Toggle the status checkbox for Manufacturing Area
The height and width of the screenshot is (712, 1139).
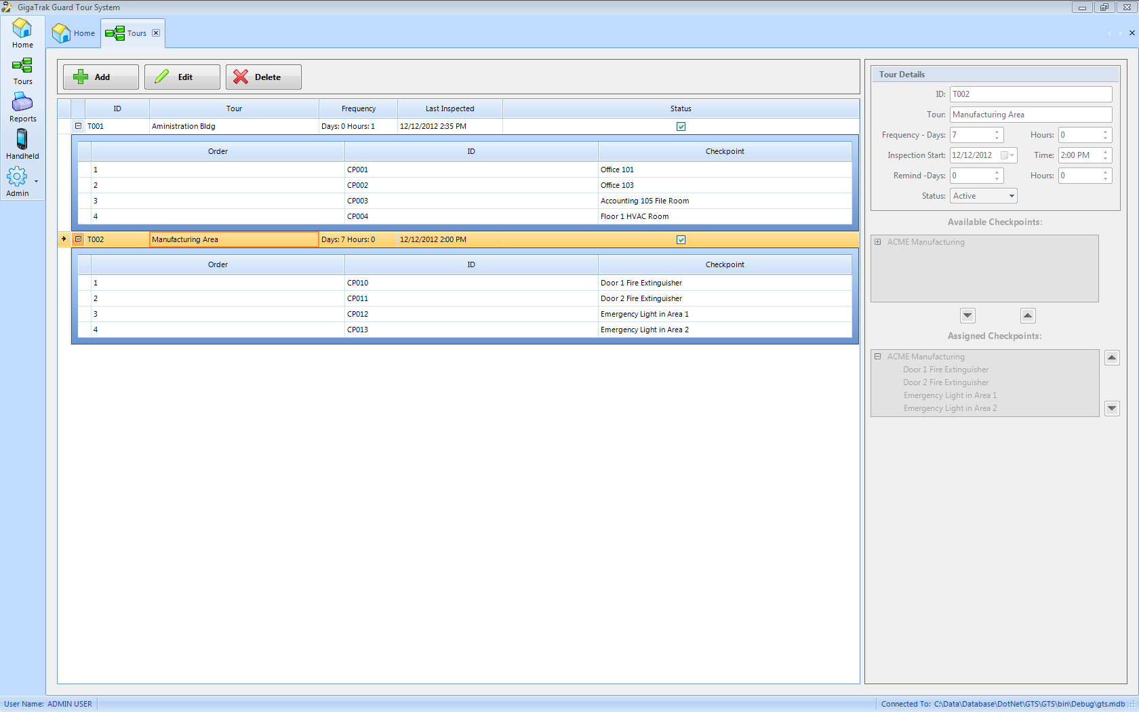681,239
